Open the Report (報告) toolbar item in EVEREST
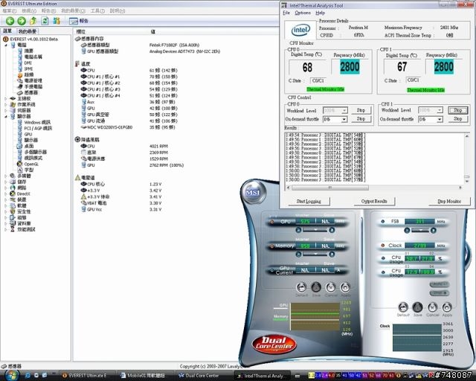Image resolution: width=476 pixels, height=381 pixels. [x=78, y=21]
